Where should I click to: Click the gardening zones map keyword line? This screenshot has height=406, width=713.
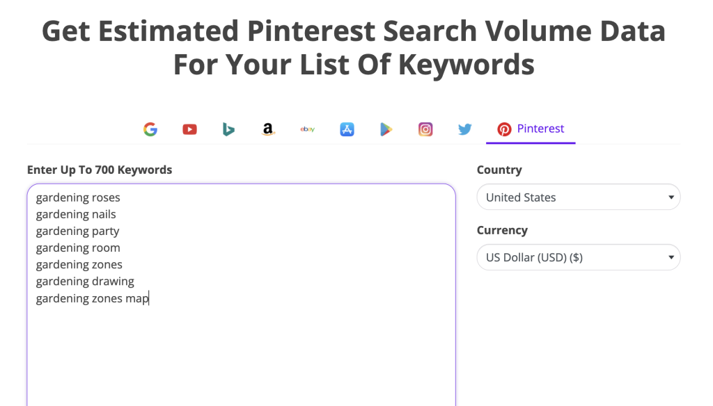tap(92, 298)
